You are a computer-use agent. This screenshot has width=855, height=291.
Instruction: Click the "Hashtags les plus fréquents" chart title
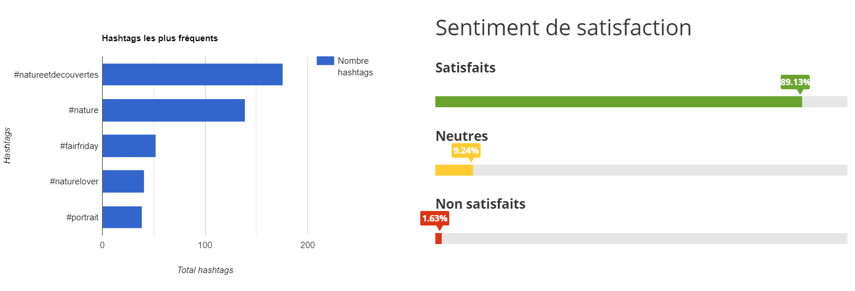[160, 39]
